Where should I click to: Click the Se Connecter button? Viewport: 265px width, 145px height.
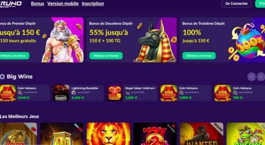tap(236, 4)
